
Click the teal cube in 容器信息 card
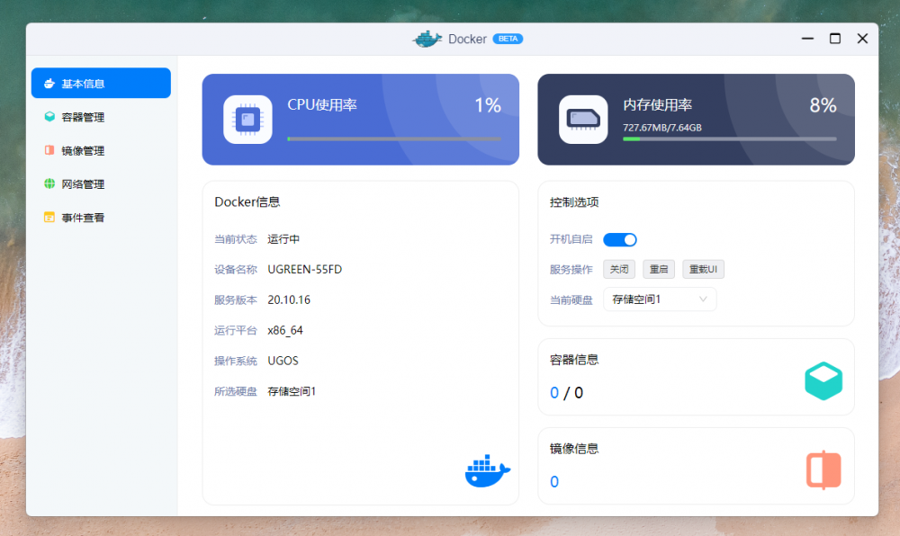click(823, 380)
